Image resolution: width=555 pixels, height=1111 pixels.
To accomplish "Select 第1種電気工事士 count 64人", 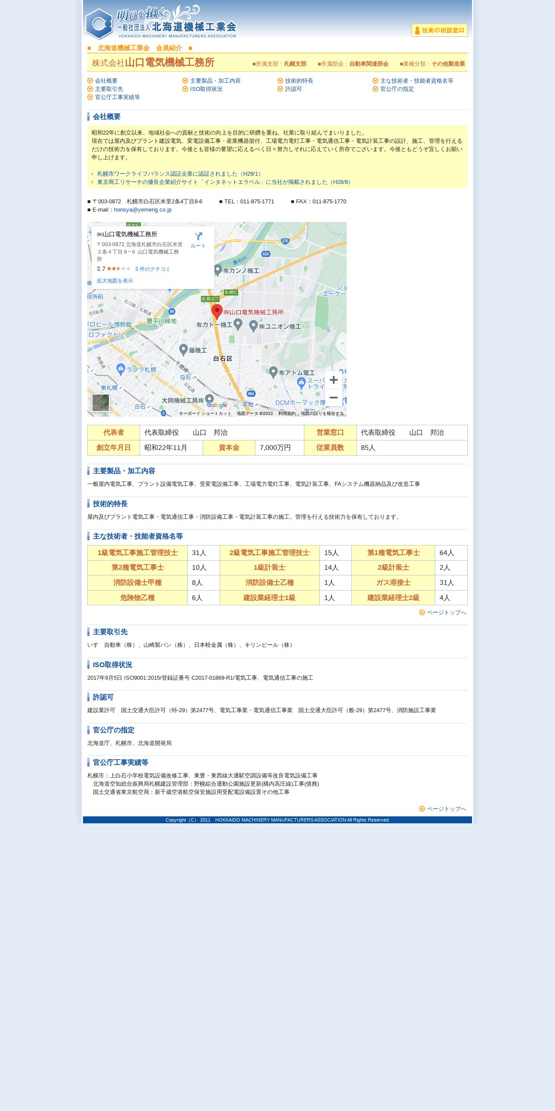I will (451, 553).
